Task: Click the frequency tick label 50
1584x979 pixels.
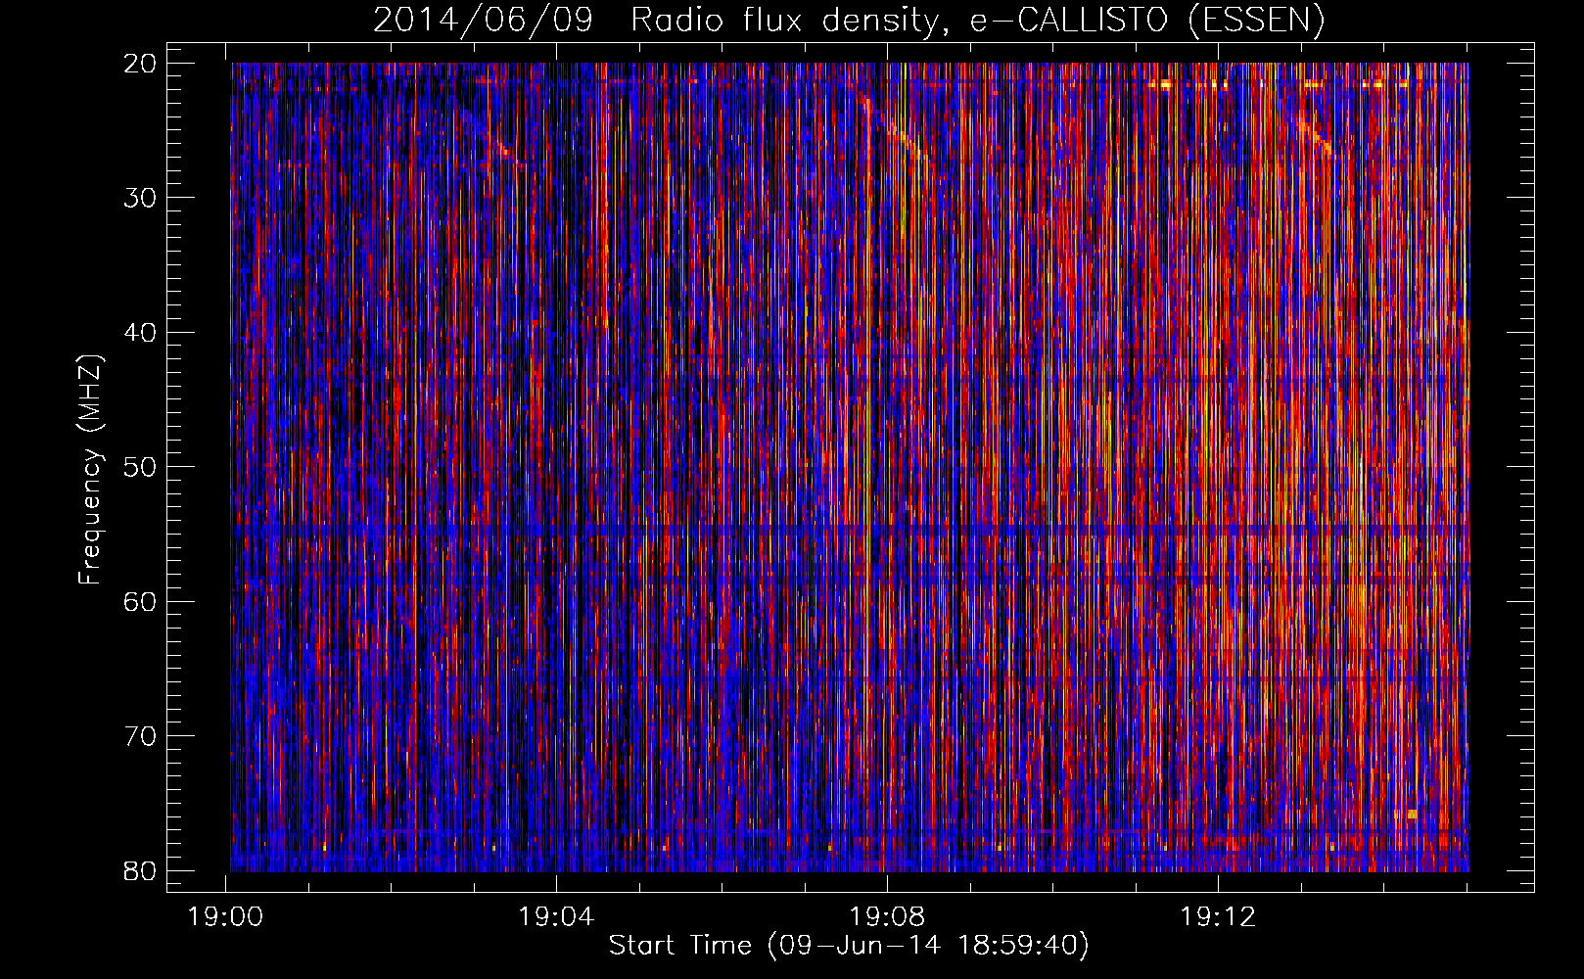Action: 141,467
